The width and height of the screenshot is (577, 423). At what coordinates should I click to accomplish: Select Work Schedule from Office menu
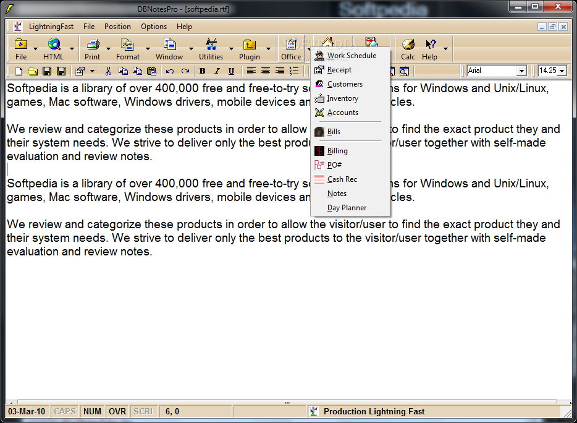point(350,56)
